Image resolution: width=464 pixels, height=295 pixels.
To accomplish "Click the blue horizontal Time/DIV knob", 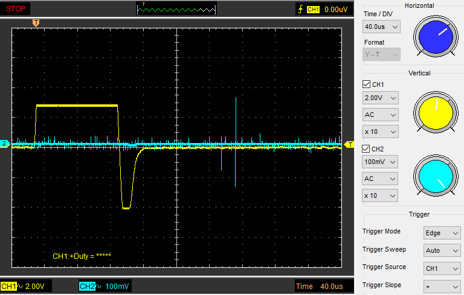I will (436, 36).
